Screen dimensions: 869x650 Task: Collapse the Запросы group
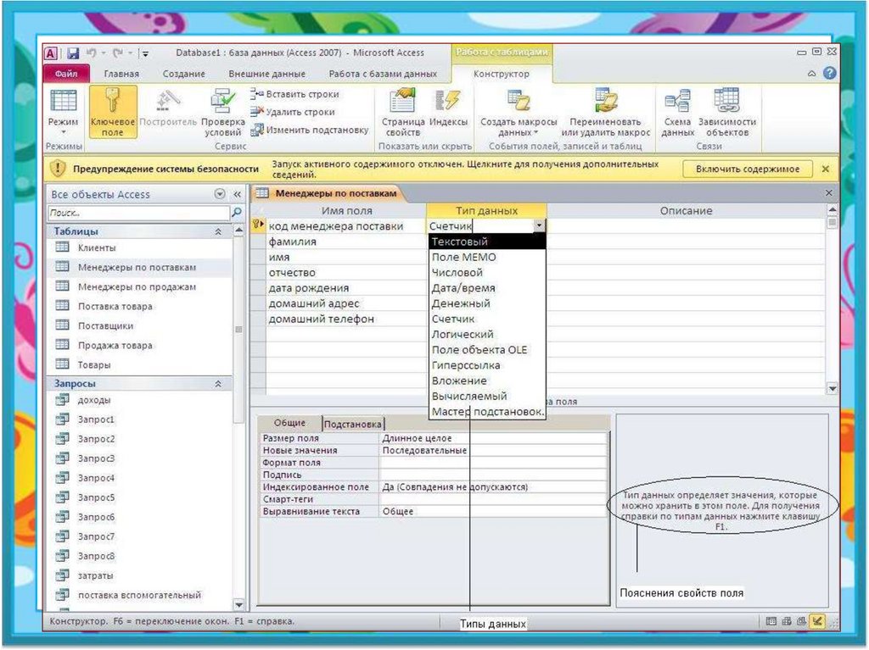218,384
